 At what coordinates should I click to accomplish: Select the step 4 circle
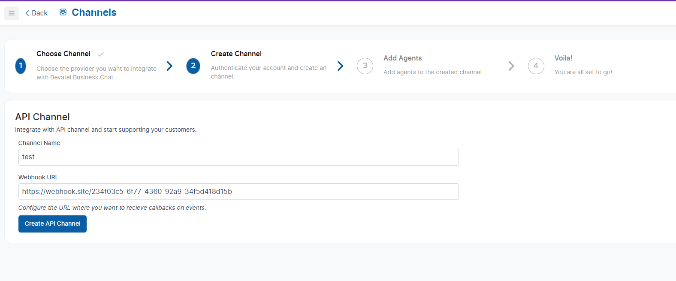(x=536, y=66)
